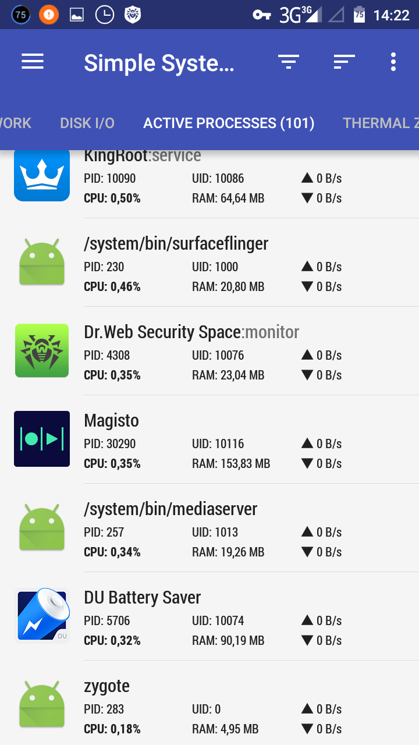This screenshot has width=419, height=745.
Task: Tap the Magisto app icon
Action: tap(42, 439)
